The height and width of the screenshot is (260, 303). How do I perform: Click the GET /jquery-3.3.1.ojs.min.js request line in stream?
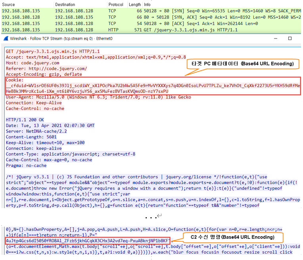[53, 52]
